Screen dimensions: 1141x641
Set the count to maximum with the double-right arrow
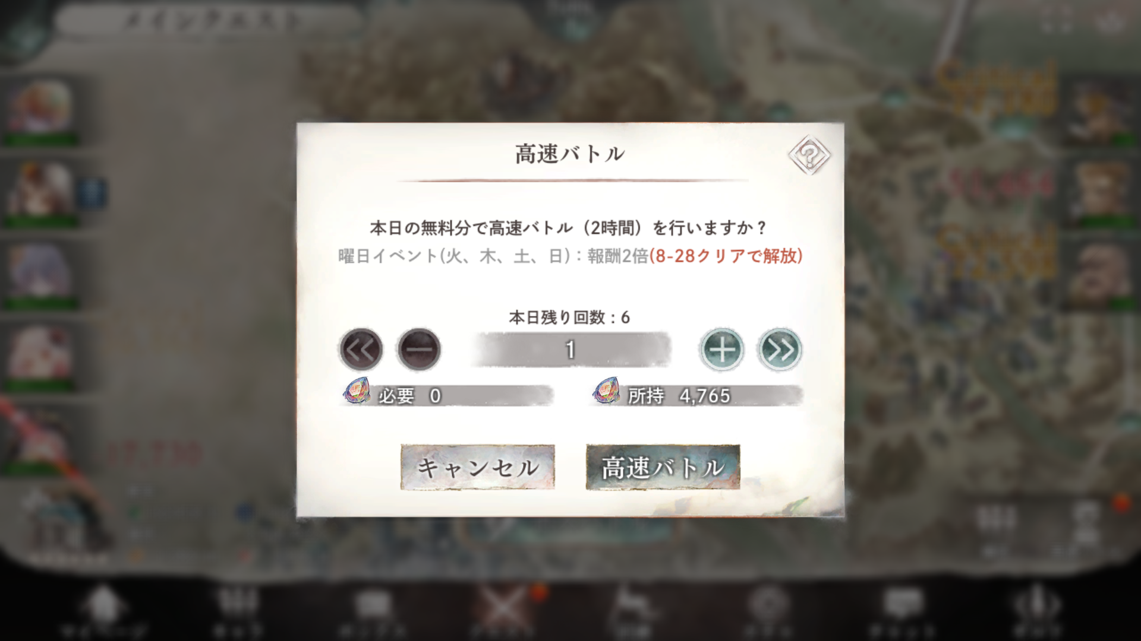[x=780, y=349]
